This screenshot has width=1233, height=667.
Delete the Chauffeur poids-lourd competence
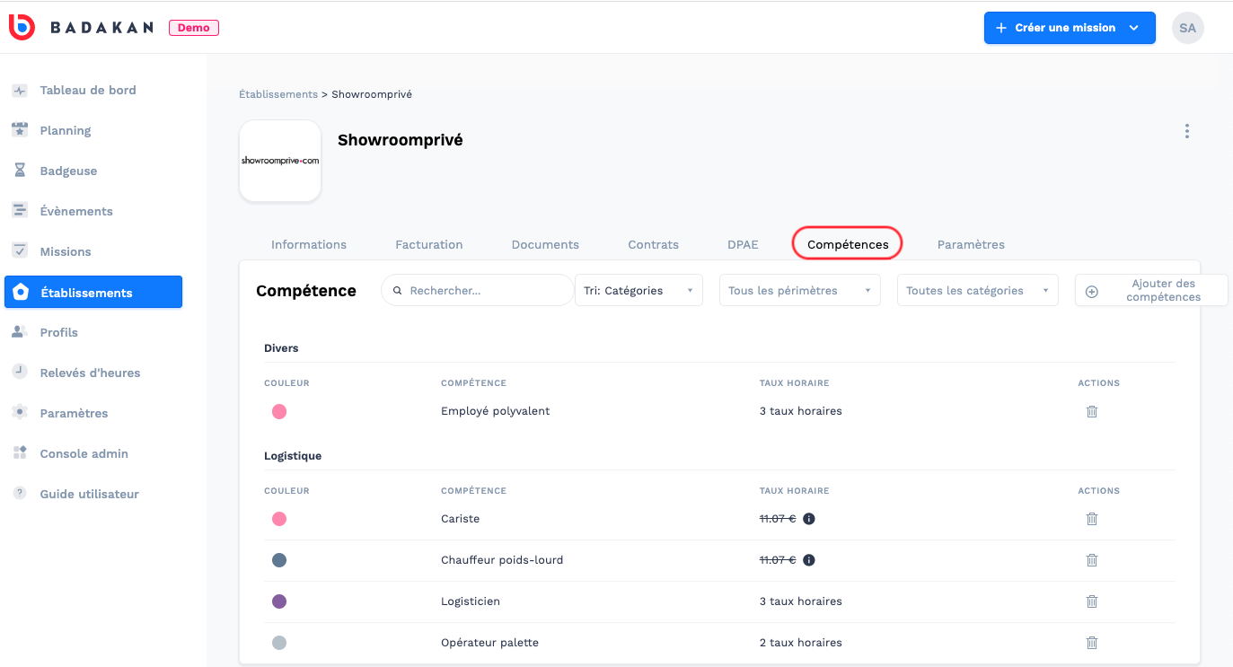(1092, 560)
